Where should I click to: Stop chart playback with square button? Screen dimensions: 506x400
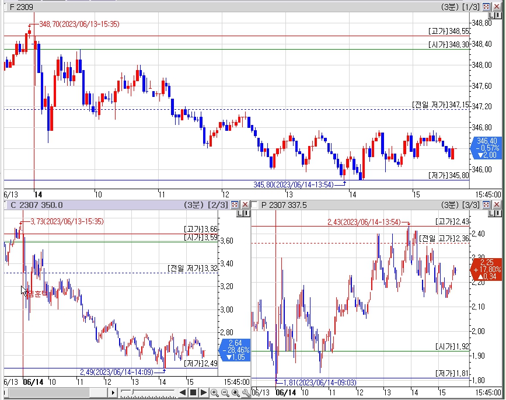(x=193, y=392)
